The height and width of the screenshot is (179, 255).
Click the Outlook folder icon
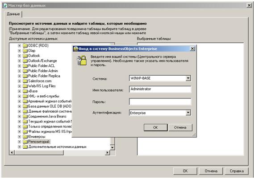pos(25,56)
